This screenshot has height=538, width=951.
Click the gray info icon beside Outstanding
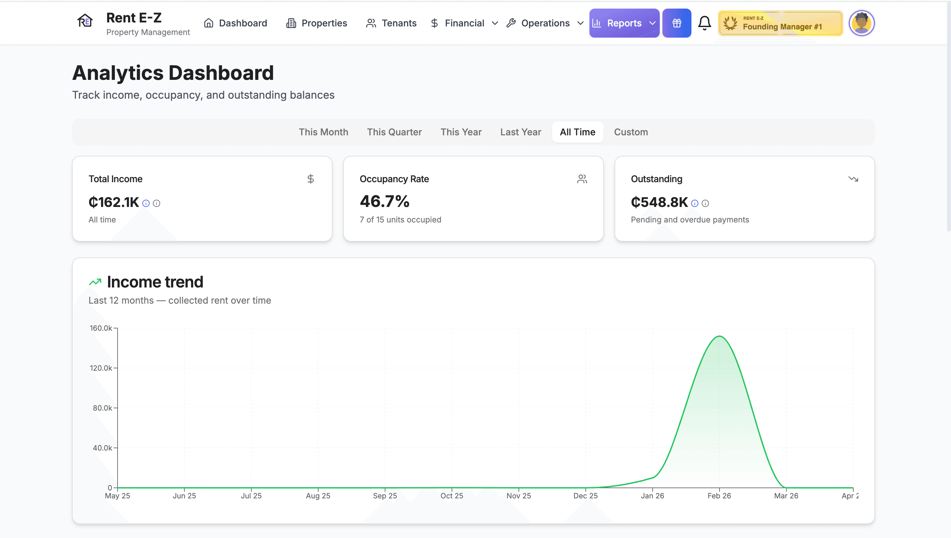point(705,203)
